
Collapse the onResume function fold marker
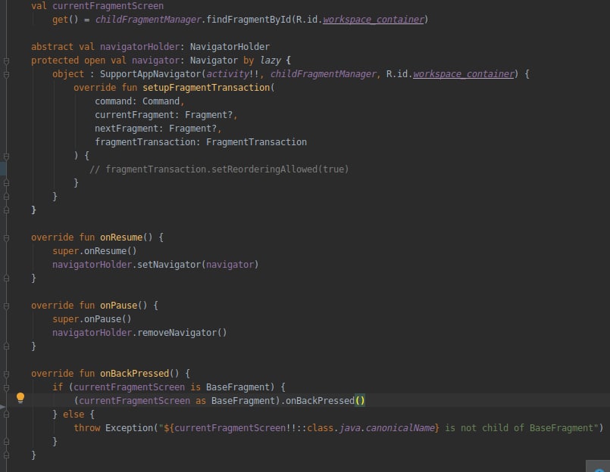point(6,238)
